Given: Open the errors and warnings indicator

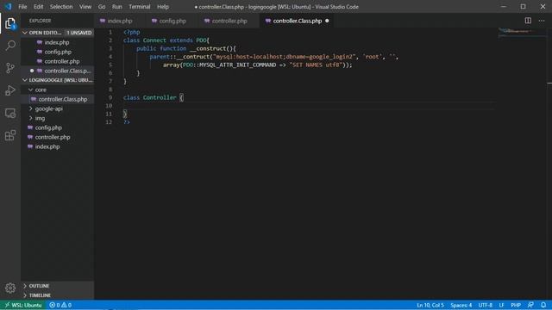Looking at the screenshot, I should pos(60,305).
